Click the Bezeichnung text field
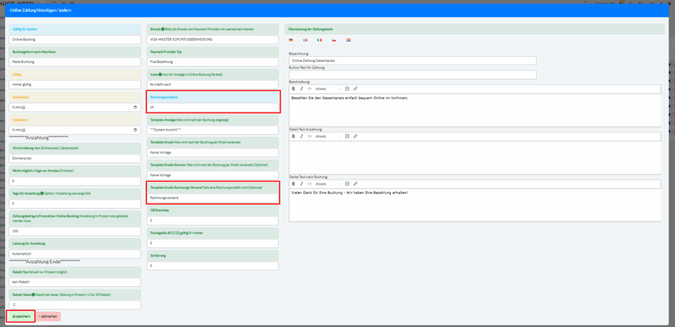 [x=413, y=61]
